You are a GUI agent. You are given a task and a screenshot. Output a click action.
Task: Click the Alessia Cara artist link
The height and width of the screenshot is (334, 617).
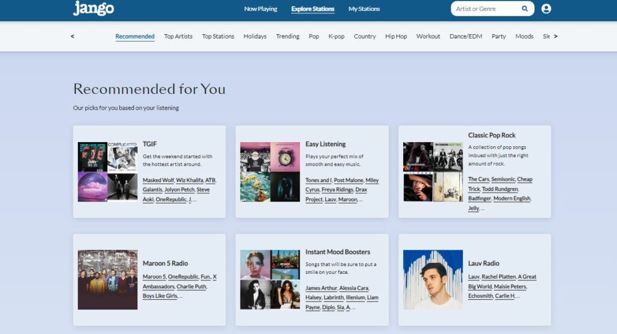(x=354, y=288)
